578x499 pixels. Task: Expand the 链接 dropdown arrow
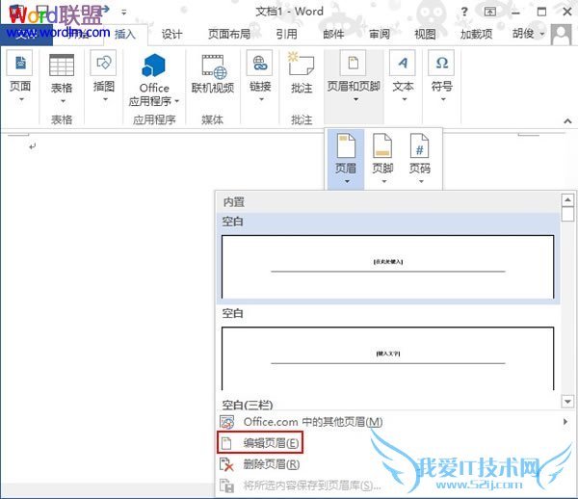click(261, 99)
